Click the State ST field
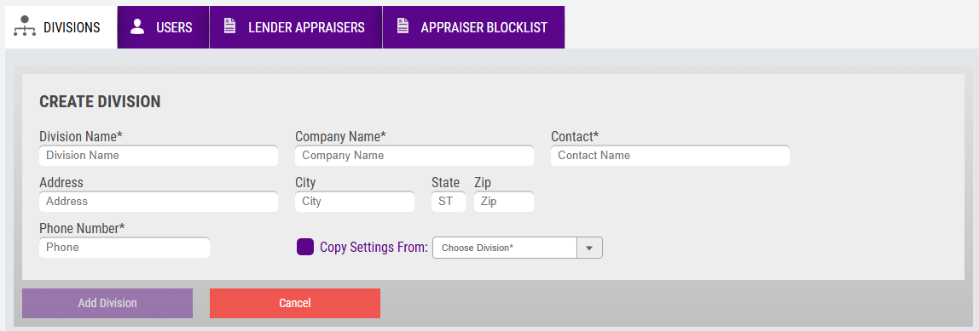This screenshot has width=979, height=331. (449, 202)
